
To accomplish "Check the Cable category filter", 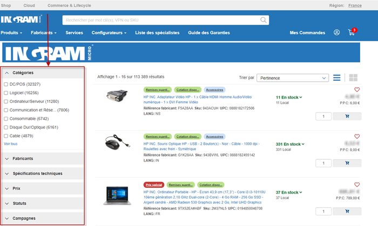I will tap(6, 136).
